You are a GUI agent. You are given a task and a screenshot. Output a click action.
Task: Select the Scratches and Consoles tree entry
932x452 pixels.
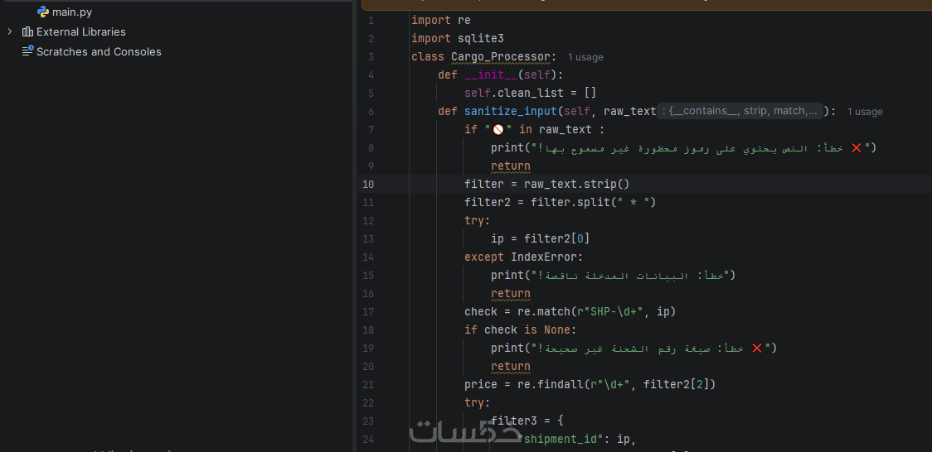point(99,51)
